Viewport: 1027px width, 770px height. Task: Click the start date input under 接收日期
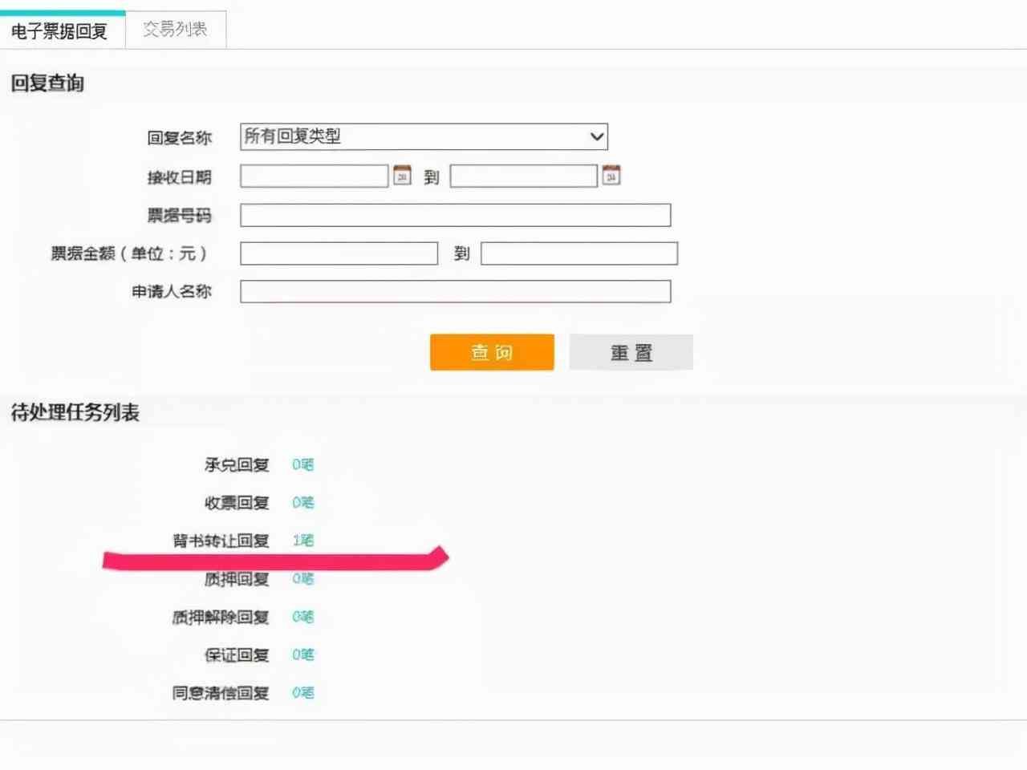[x=315, y=175]
